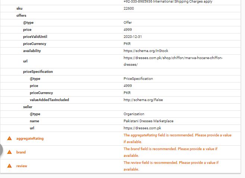The width and height of the screenshot is (245, 178).
Task: Select the aggregateRating warning label
Action: tap(30, 139)
